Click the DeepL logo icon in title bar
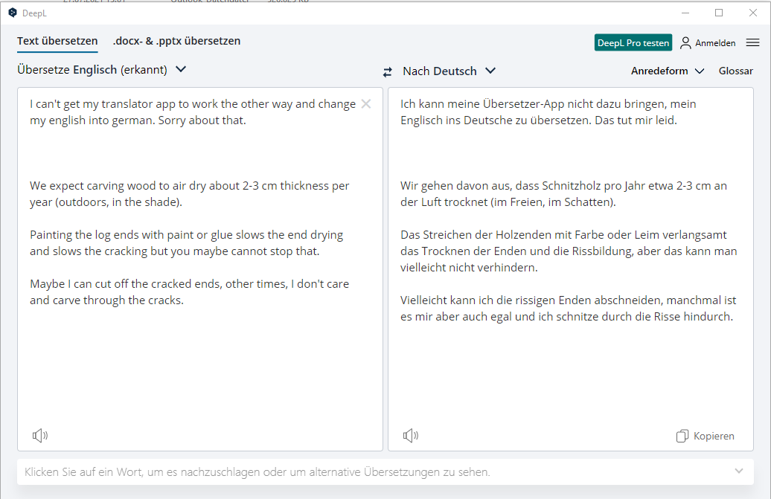Screen dimensions: 771x499 (x=13, y=13)
